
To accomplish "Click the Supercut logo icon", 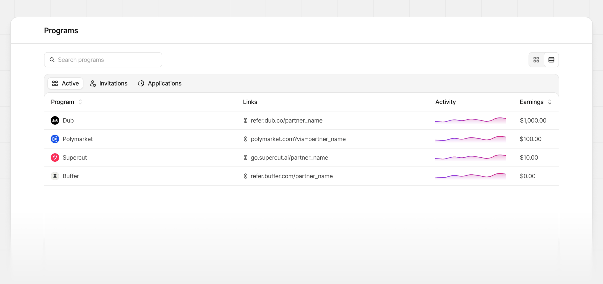I will tap(55, 158).
